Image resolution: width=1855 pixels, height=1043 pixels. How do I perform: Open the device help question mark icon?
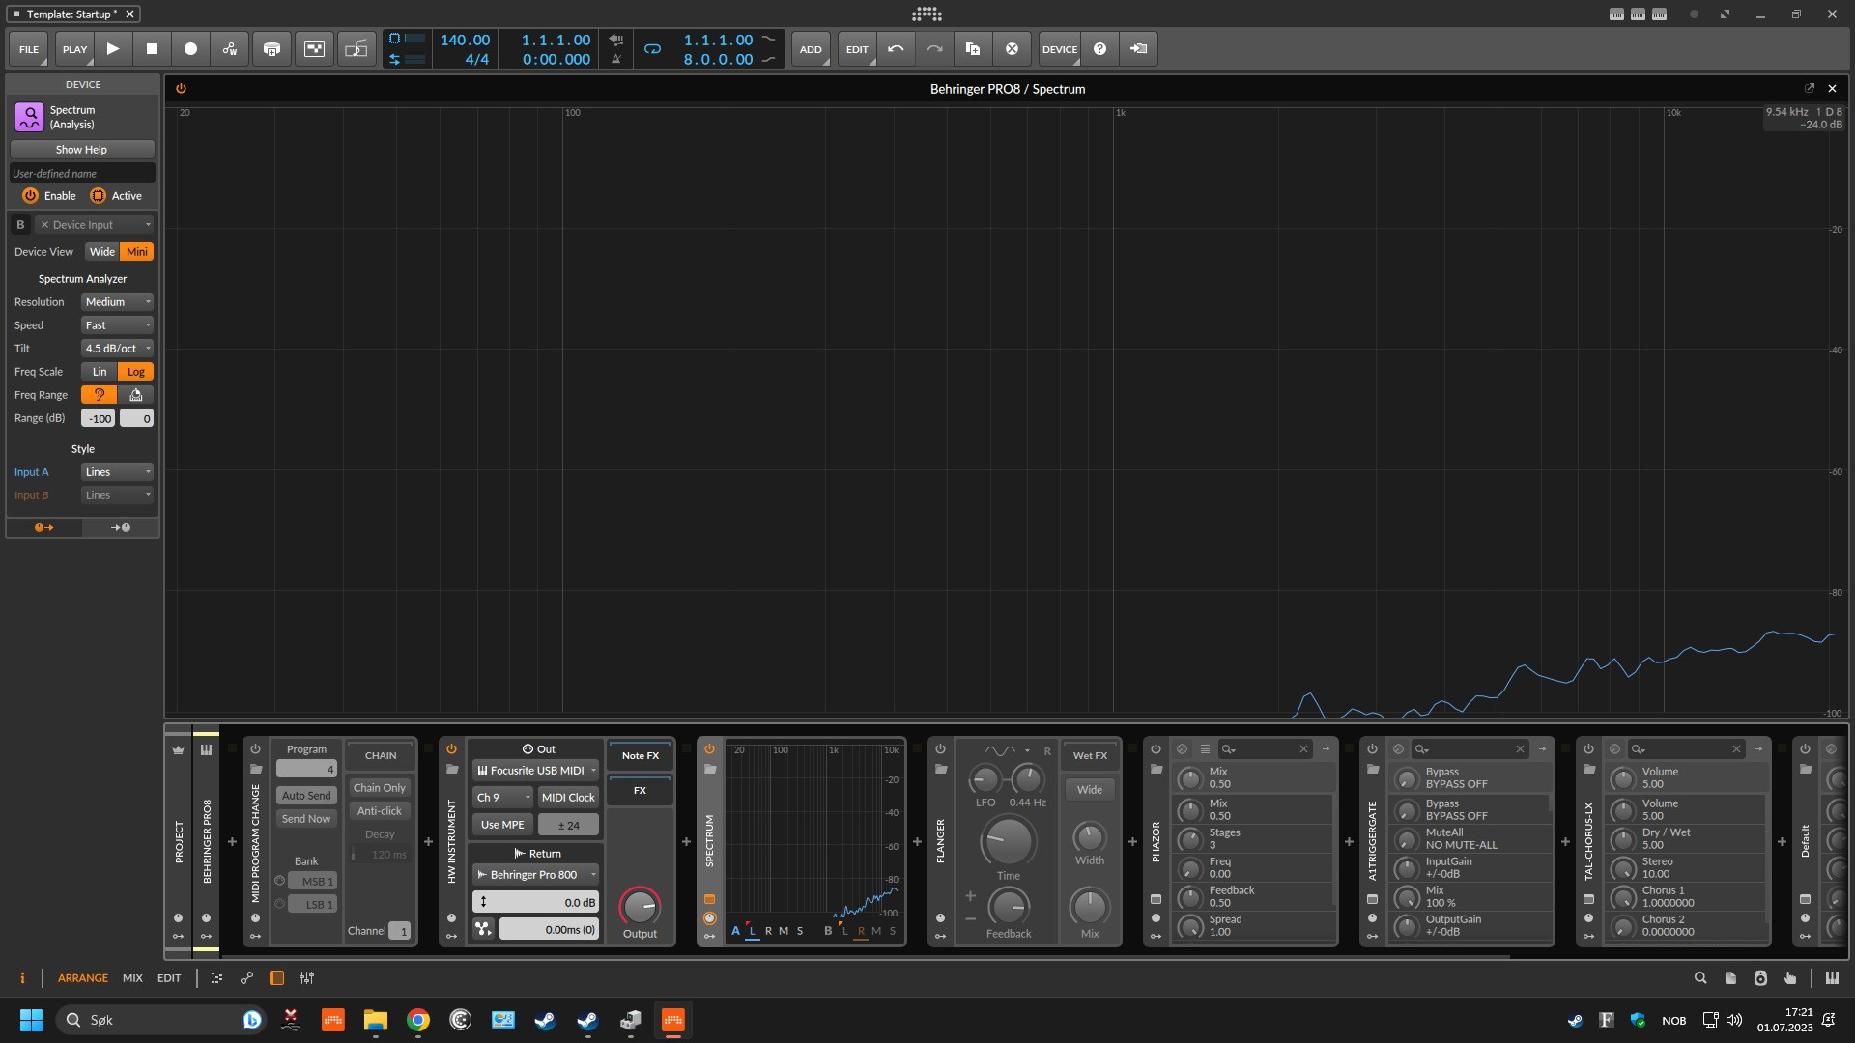[1099, 49]
